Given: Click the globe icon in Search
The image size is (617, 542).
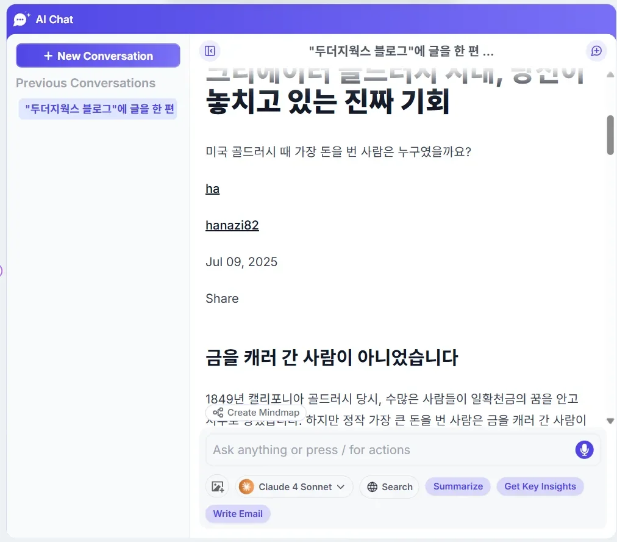Looking at the screenshot, I should [373, 487].
